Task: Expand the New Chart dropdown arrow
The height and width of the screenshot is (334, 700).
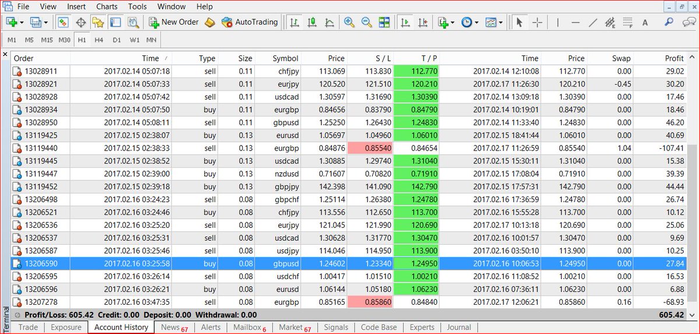Action: (x=22, y=23)
